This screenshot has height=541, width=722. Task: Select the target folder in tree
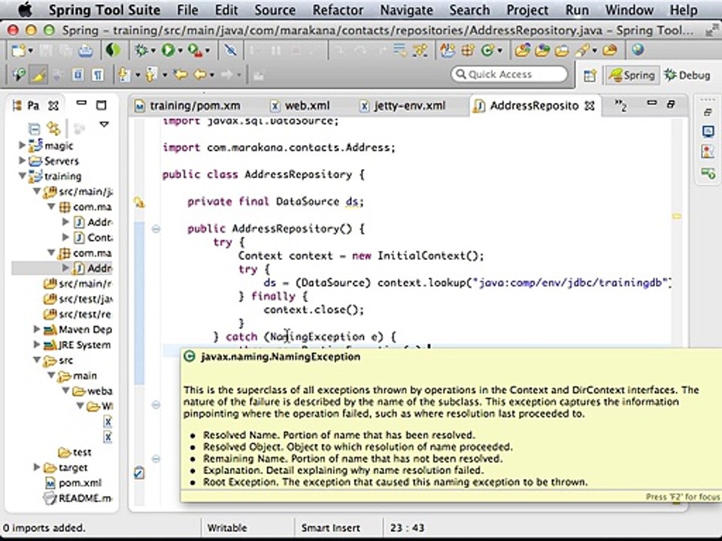(x=66, y=468)
